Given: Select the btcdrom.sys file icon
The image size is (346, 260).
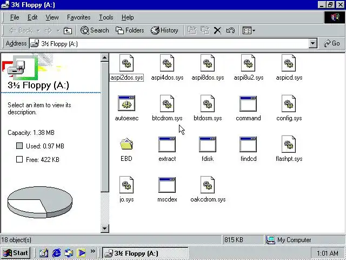Looking at the screenshot, I should coord(167,103).
